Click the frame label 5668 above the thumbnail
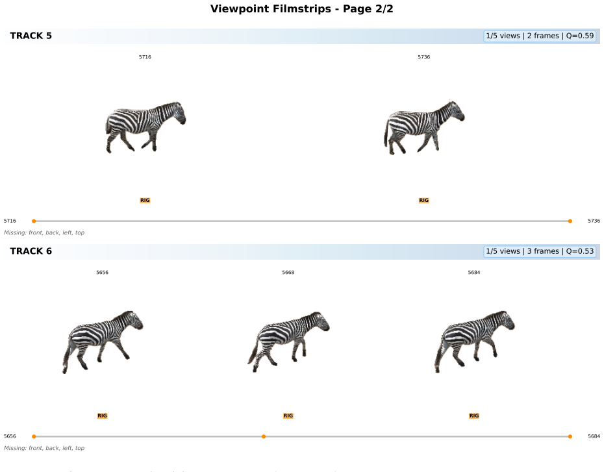This screenshot has height=472, width=604. click(x=288, y=273)
